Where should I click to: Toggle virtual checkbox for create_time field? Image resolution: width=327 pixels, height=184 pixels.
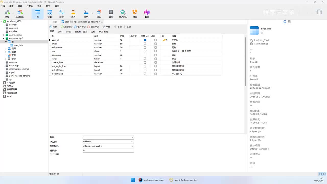(x=156, y=62)
